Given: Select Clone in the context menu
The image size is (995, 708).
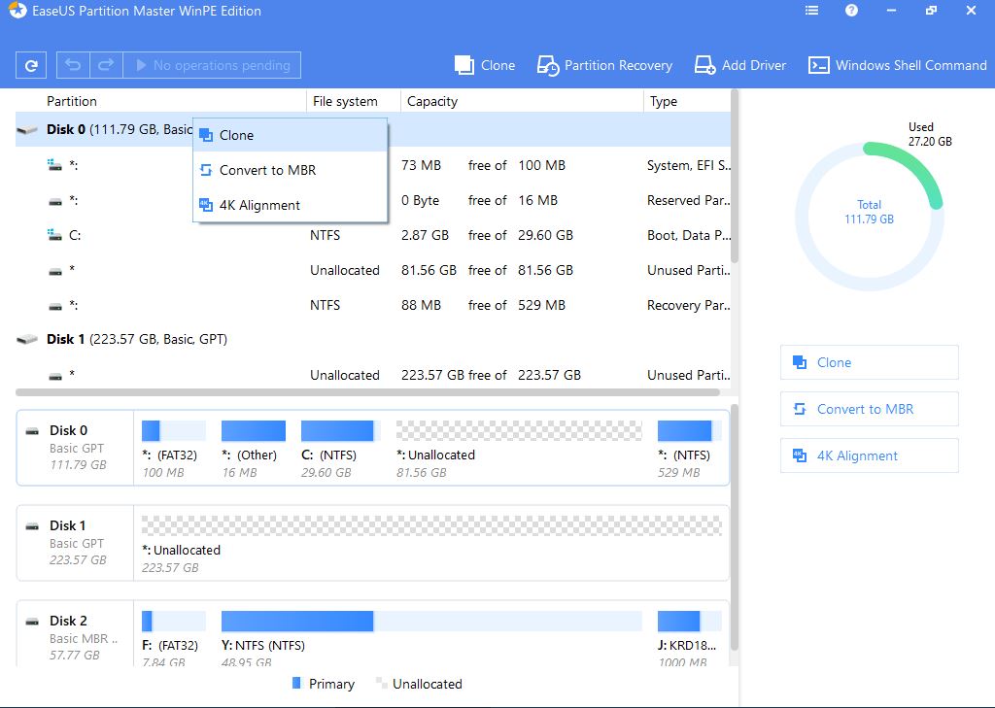Looking at the screenshot, I should tap(236, 135).
